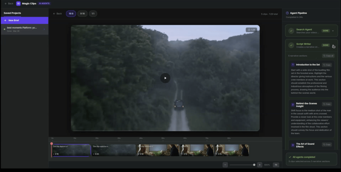Click the Script Writer checkmark icon
The width and height of the screenshot is (341, 172).
click(x=291, y=45)
